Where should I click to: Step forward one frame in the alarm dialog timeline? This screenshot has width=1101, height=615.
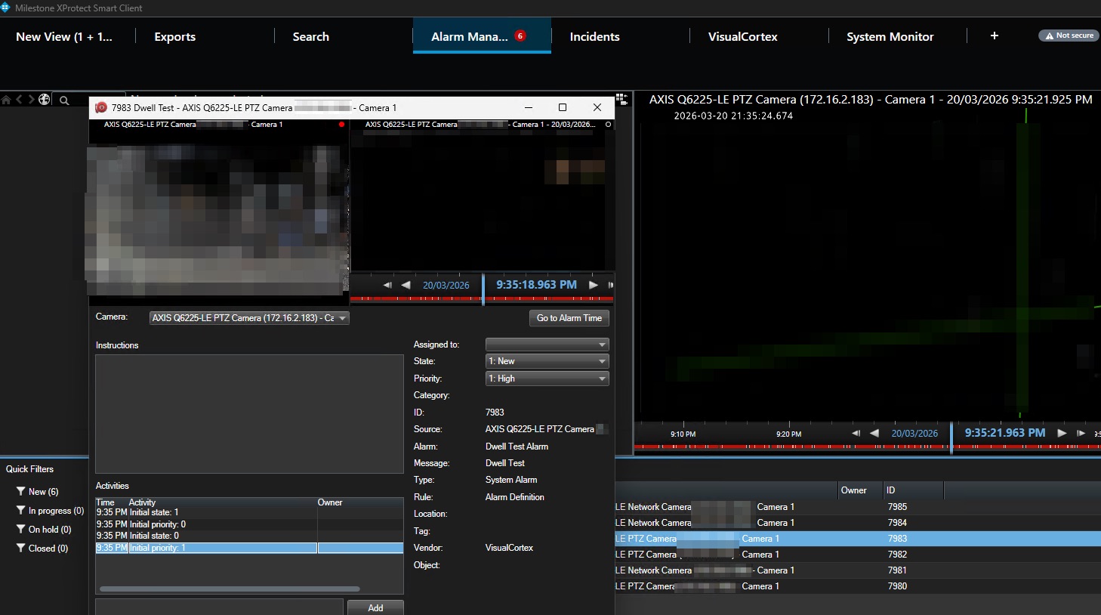[x=610, y=285]
